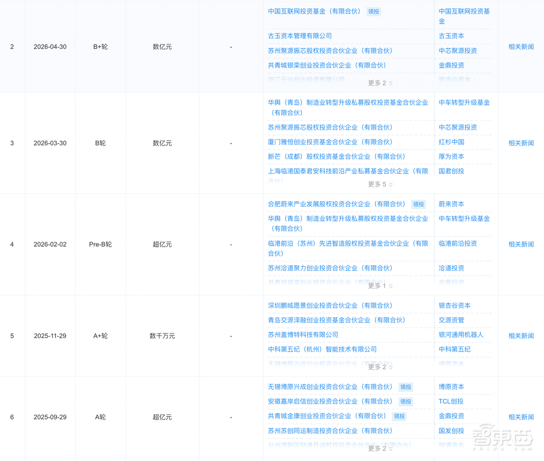Screen dimensions: 544x461
Task: Open 青岛交源泽融创业投资基金 link
Action: point(337,320)
